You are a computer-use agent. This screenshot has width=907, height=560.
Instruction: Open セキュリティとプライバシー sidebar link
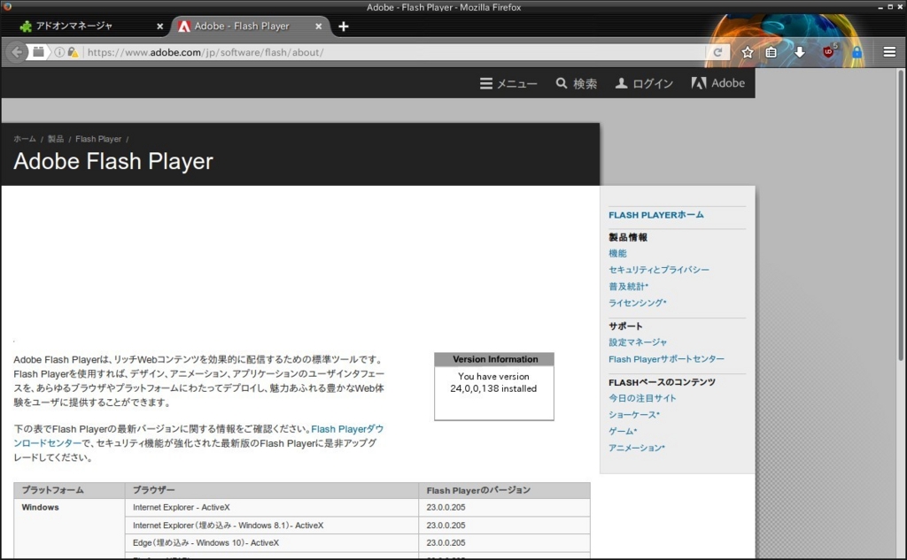[658, 269]
